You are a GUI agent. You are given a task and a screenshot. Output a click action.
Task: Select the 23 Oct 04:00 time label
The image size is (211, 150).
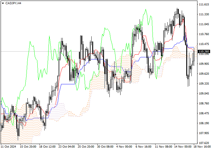[67, 147]
